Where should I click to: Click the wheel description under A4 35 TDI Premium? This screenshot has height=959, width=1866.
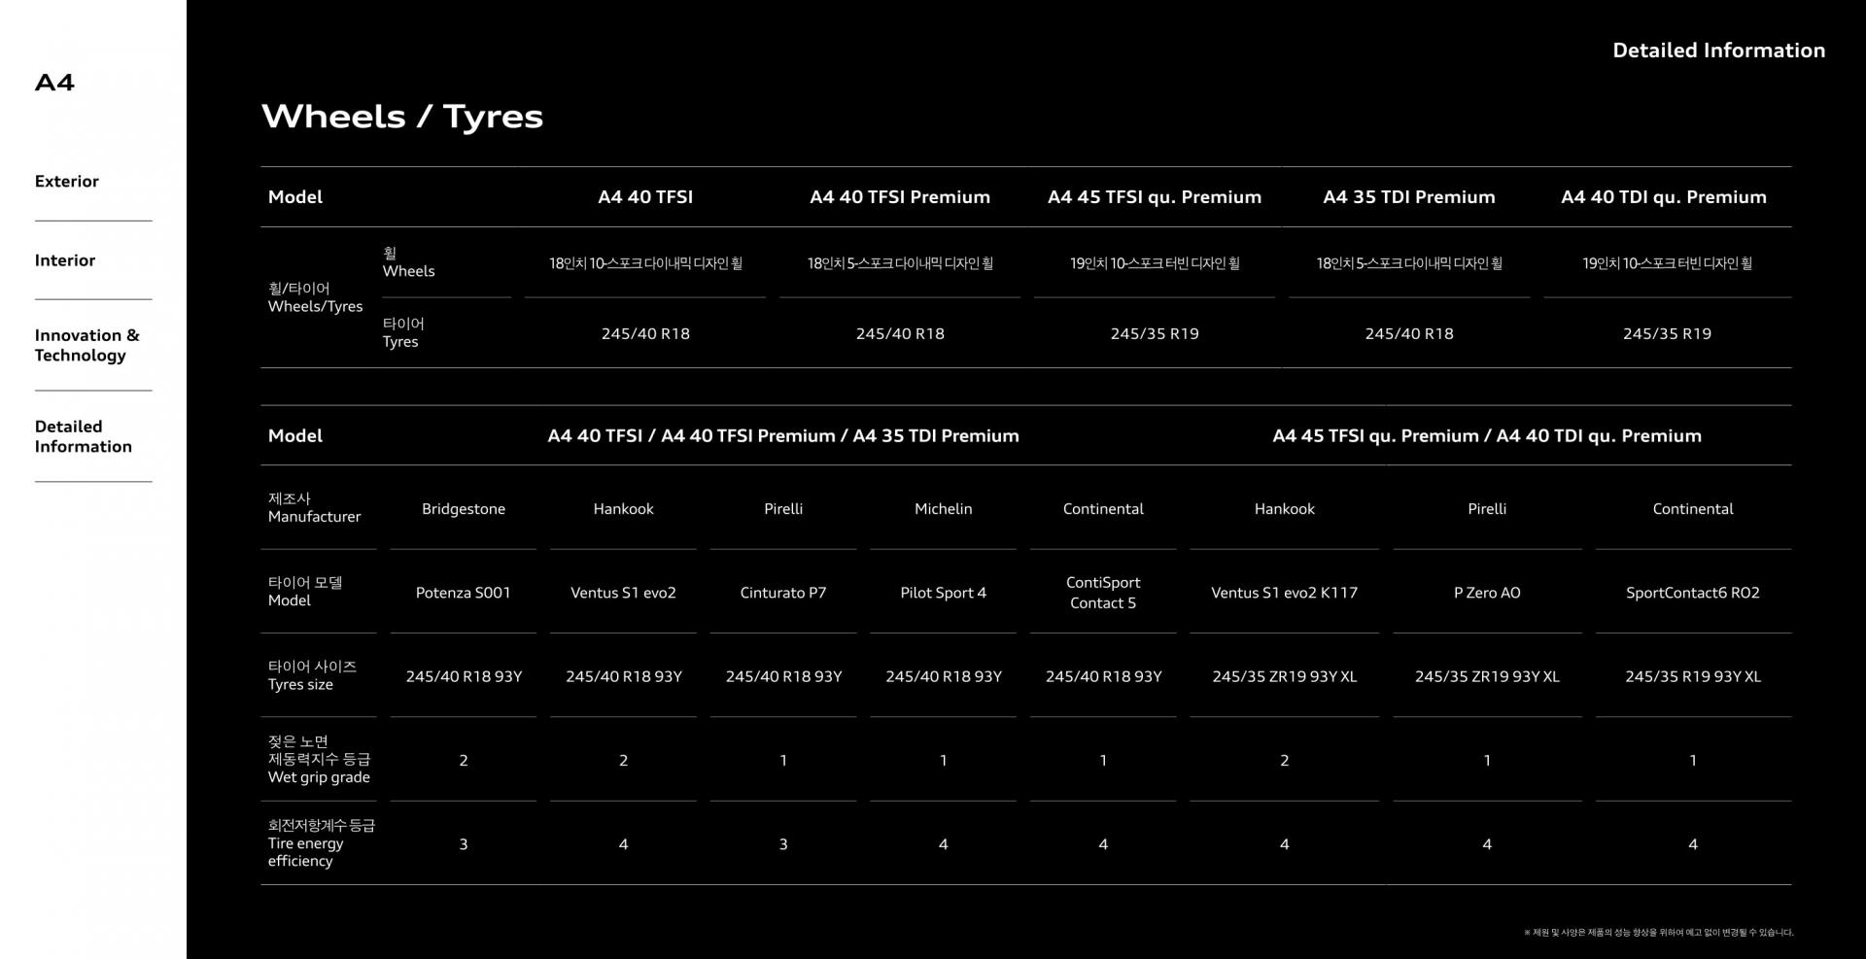1409,263
